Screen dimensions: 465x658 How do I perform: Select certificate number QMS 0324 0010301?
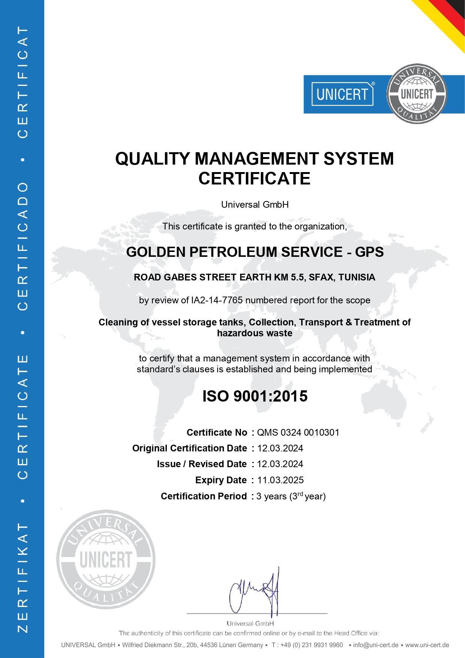(x=298, y=432)
